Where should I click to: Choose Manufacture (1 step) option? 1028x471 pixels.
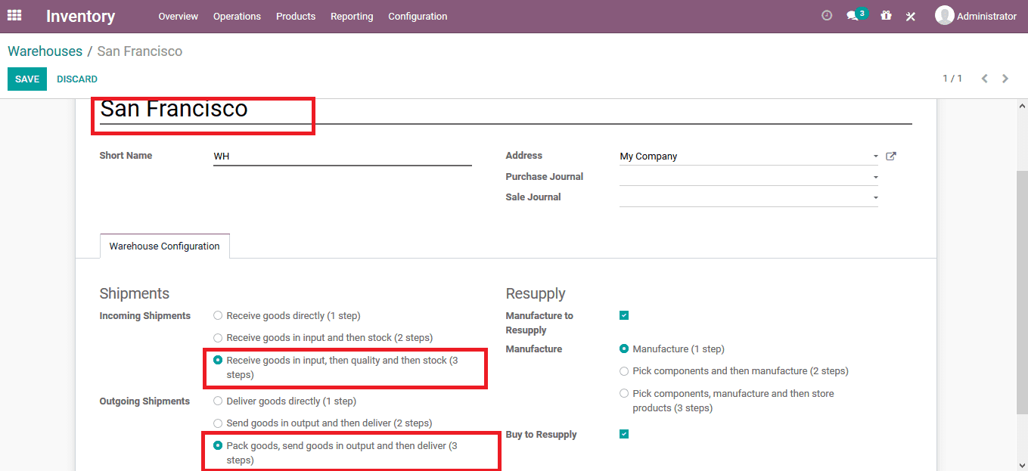pyautogui.click(x=624, y=349)
